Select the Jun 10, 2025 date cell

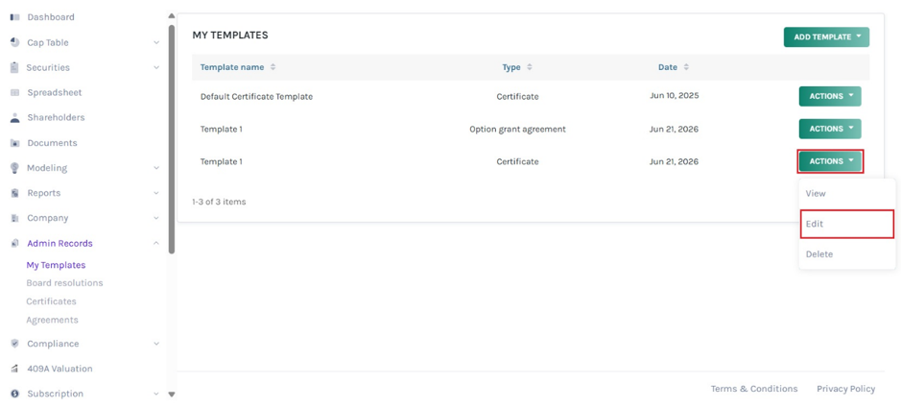(674, 96)
